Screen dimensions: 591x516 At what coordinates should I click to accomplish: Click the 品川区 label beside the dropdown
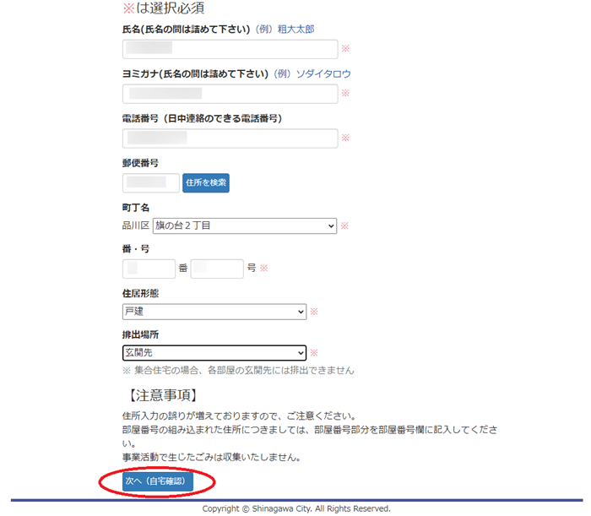point(136,225)
